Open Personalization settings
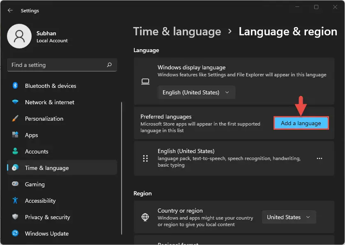The width and height of the screenshot is (345, 245). tap(62, 119)
